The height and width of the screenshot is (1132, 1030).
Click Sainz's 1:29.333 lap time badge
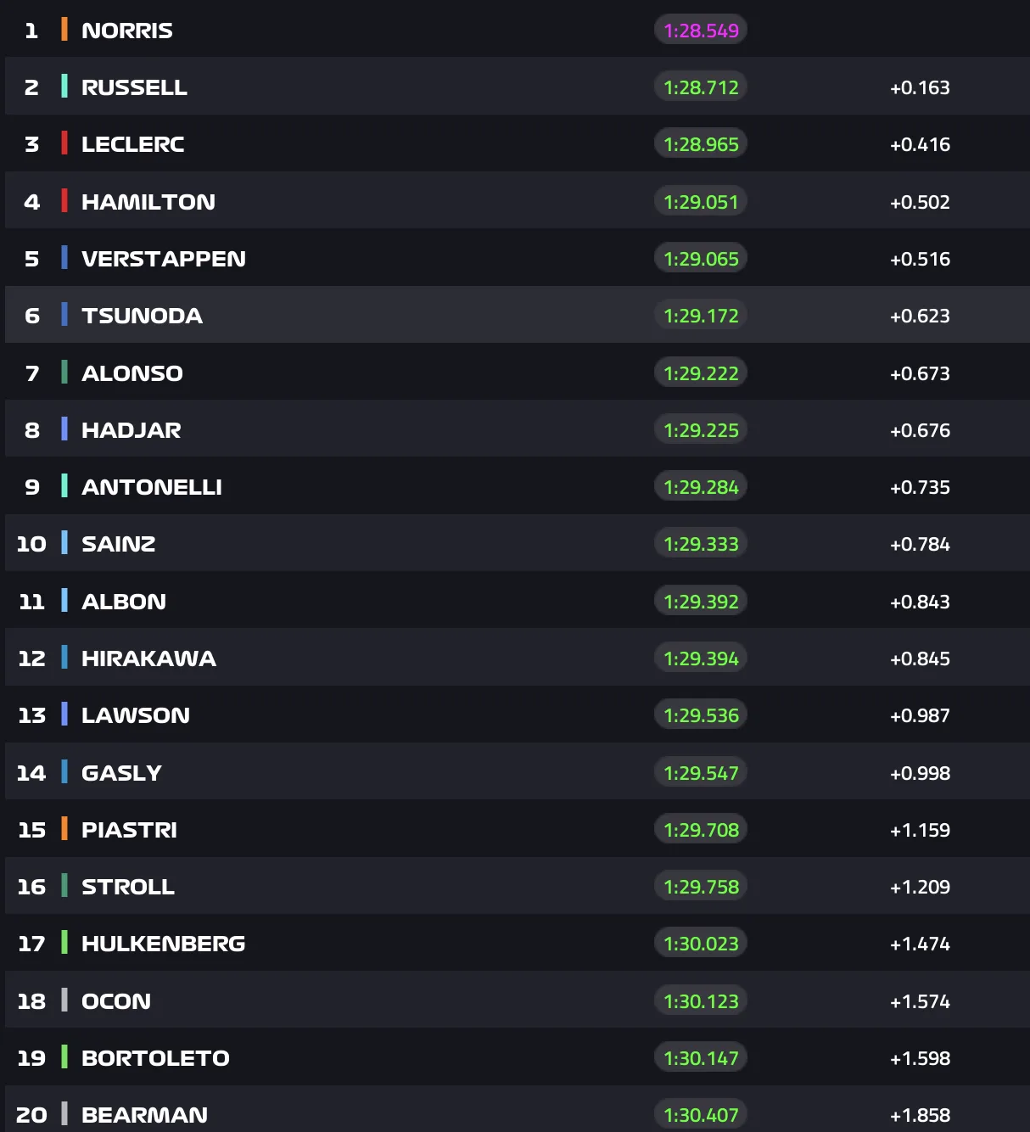click(x=701, y=544)
